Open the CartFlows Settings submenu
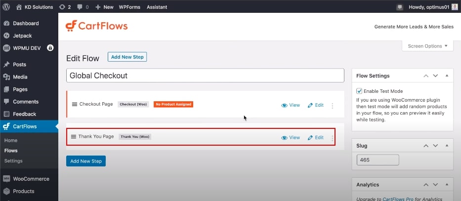The width and height of the screenshot is (461, 201). [x=13, y=161]
